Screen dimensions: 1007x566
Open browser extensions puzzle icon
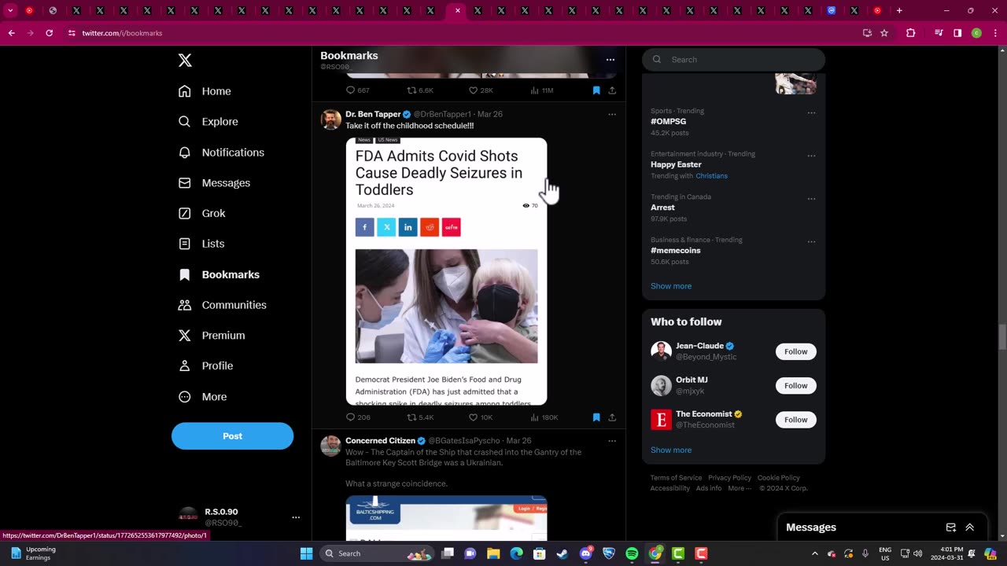pyautogui.click(x=911, y=33)
